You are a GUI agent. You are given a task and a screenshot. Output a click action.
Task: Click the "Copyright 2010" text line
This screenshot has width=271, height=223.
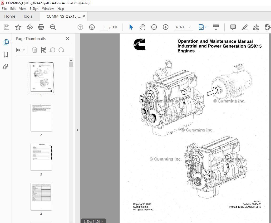click(x=142, y=204)
